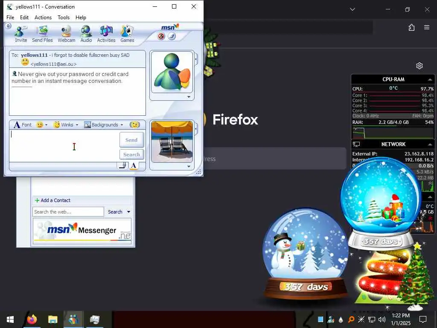Image resolution: width=437 pixels, height=328 pixels.
Task: Open the Font formatting option
Action: click(23, 125)
